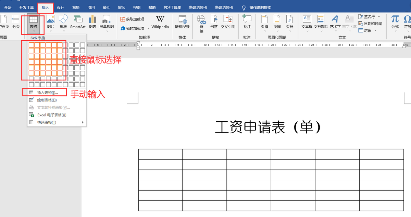411x217 pixels.
Task: Click the 页脚 footer icon
Action: point(277,19)
